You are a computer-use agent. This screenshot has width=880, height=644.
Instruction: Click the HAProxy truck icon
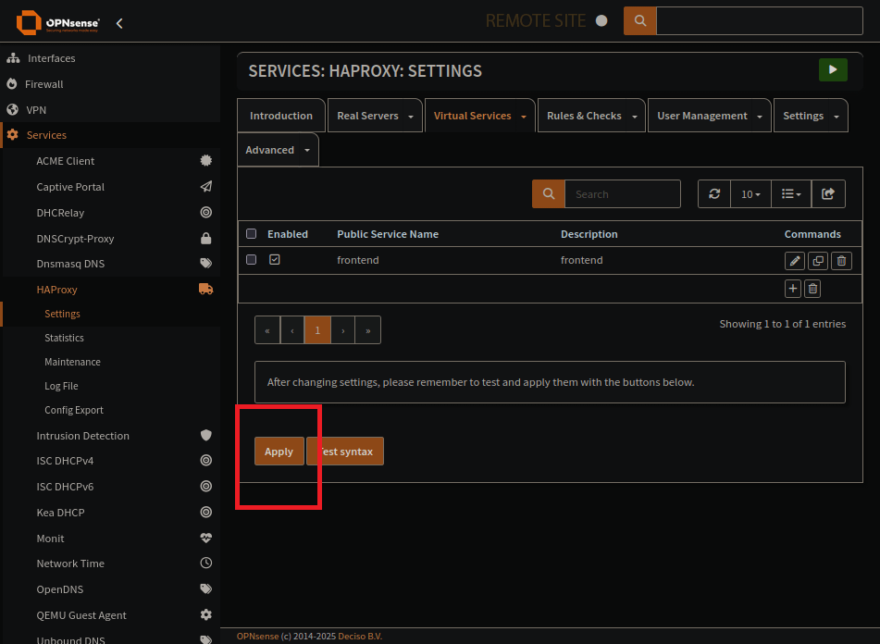206,289
